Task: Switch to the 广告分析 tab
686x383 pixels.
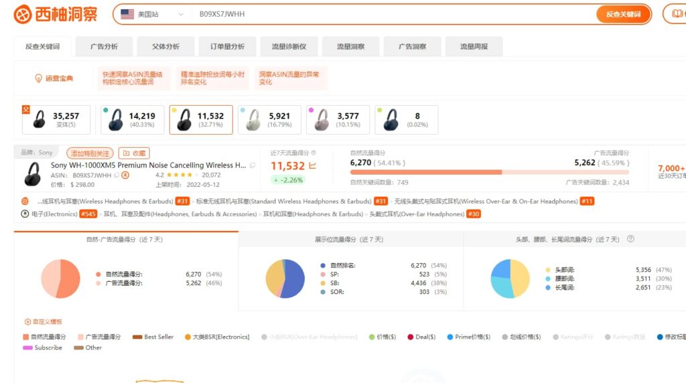Action: coord(104,46)
